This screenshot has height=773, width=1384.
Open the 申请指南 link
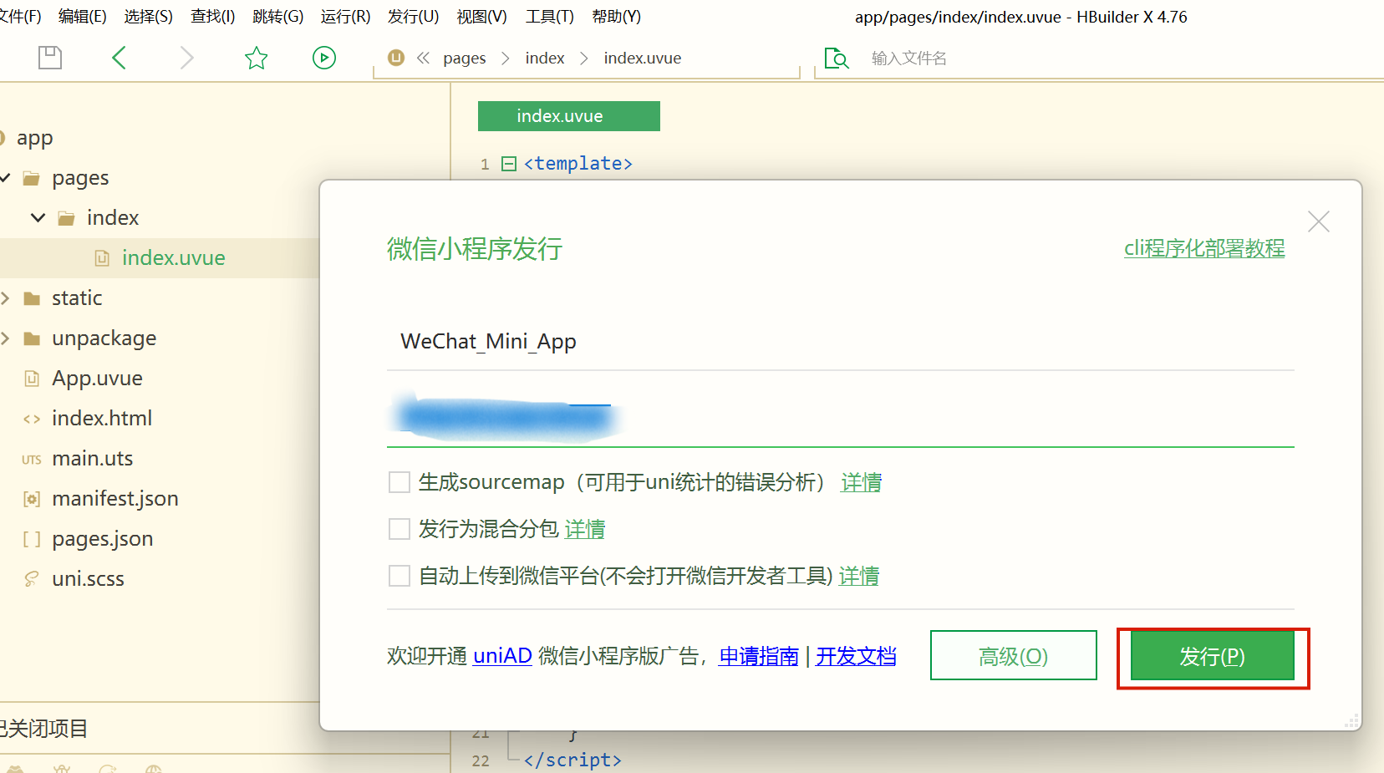[x=759, y=656]
